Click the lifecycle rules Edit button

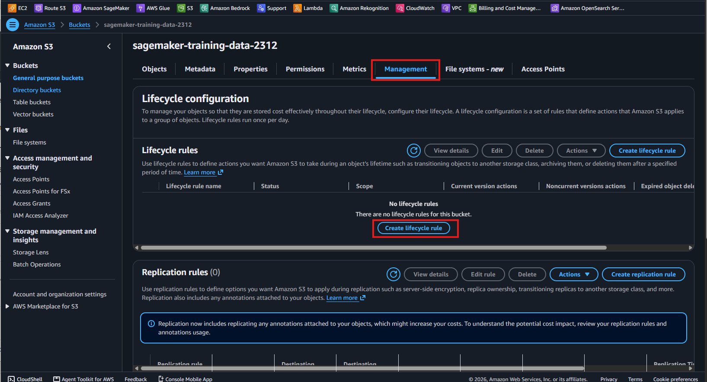(497, 151)
